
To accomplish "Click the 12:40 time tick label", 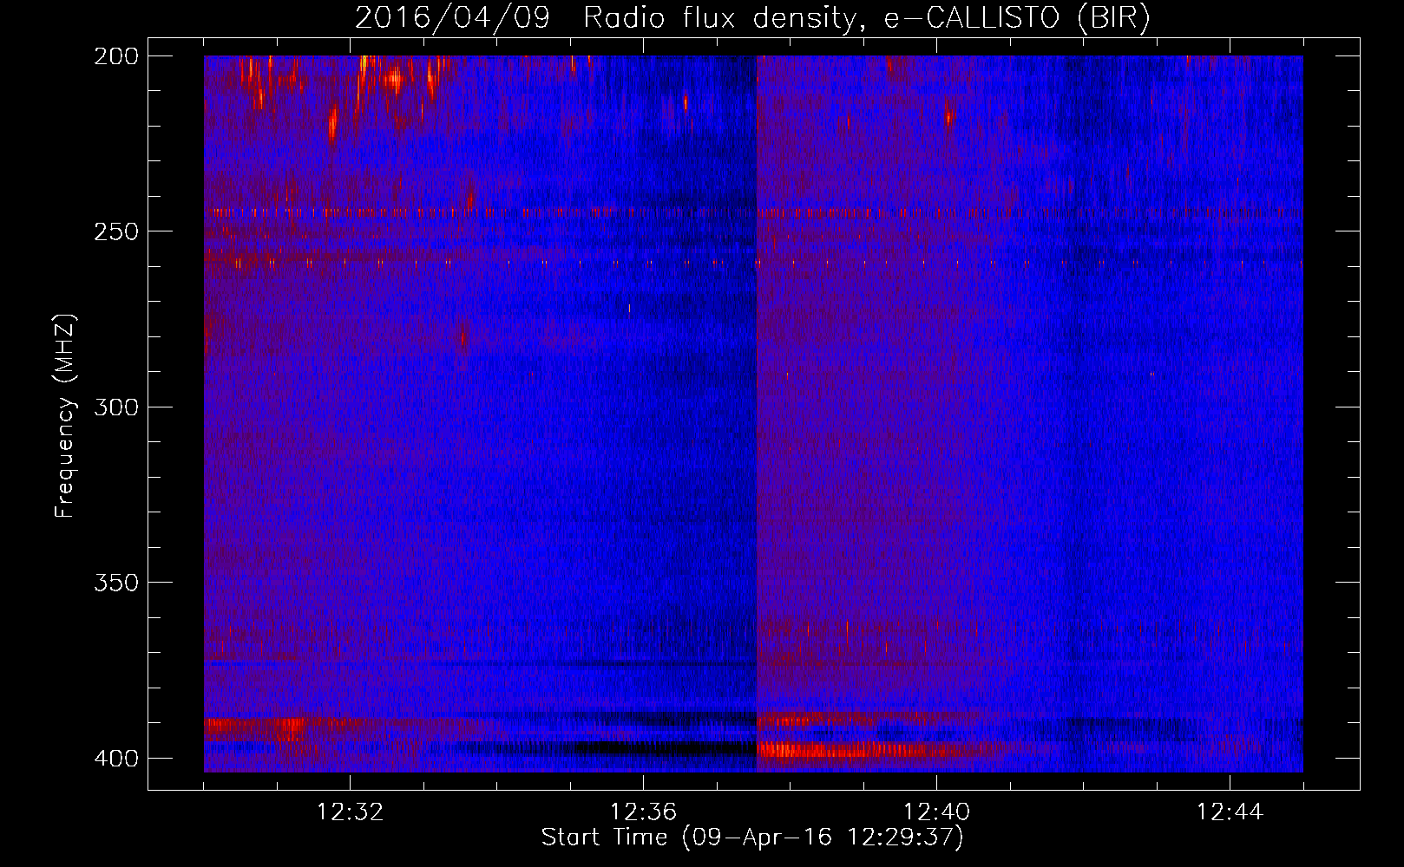I will click(x=936, y=812).
